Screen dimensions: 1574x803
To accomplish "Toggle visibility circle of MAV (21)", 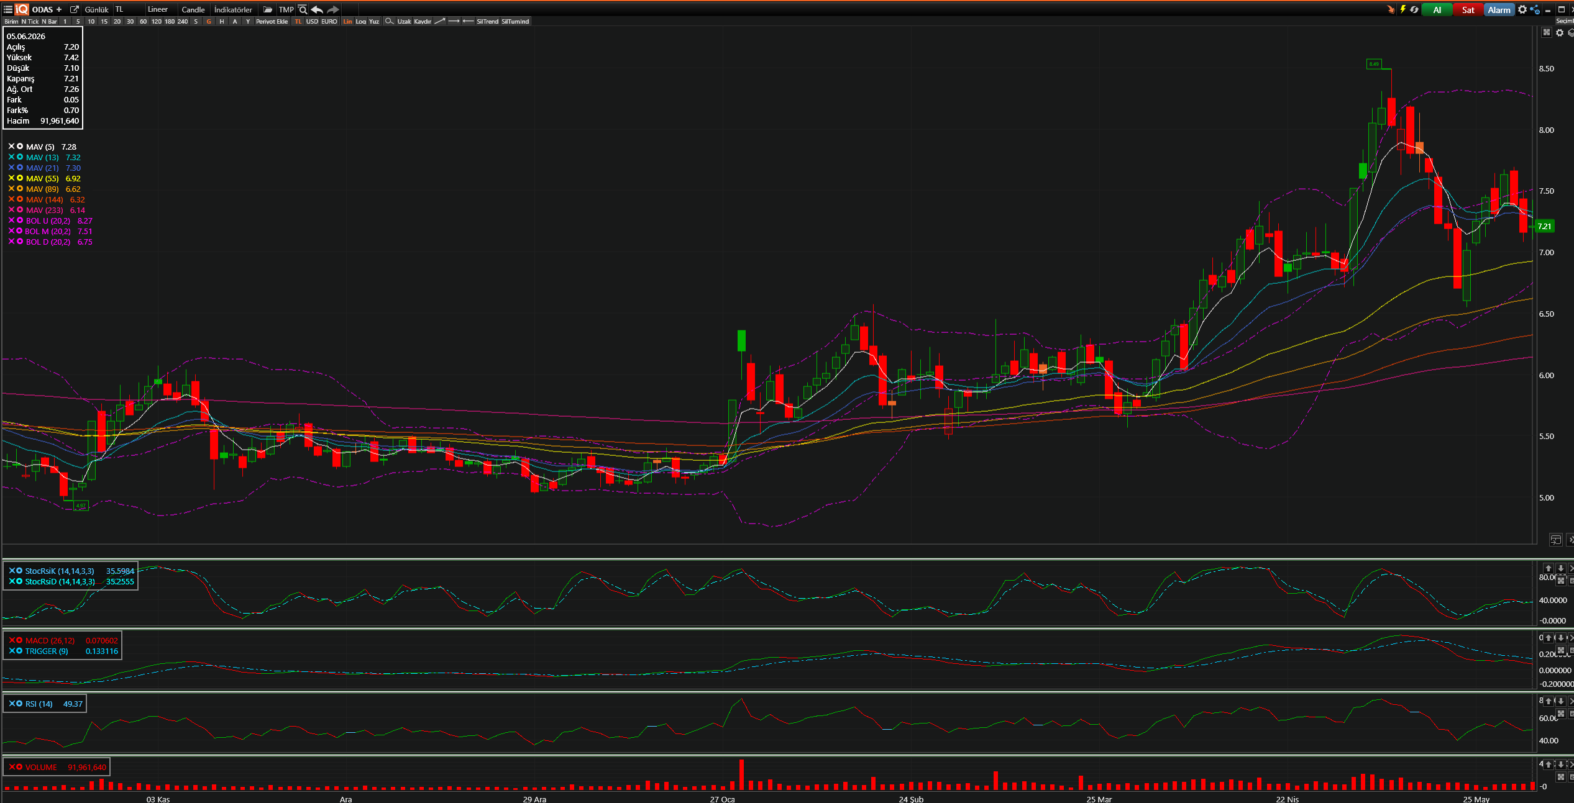I will (20, 168).
